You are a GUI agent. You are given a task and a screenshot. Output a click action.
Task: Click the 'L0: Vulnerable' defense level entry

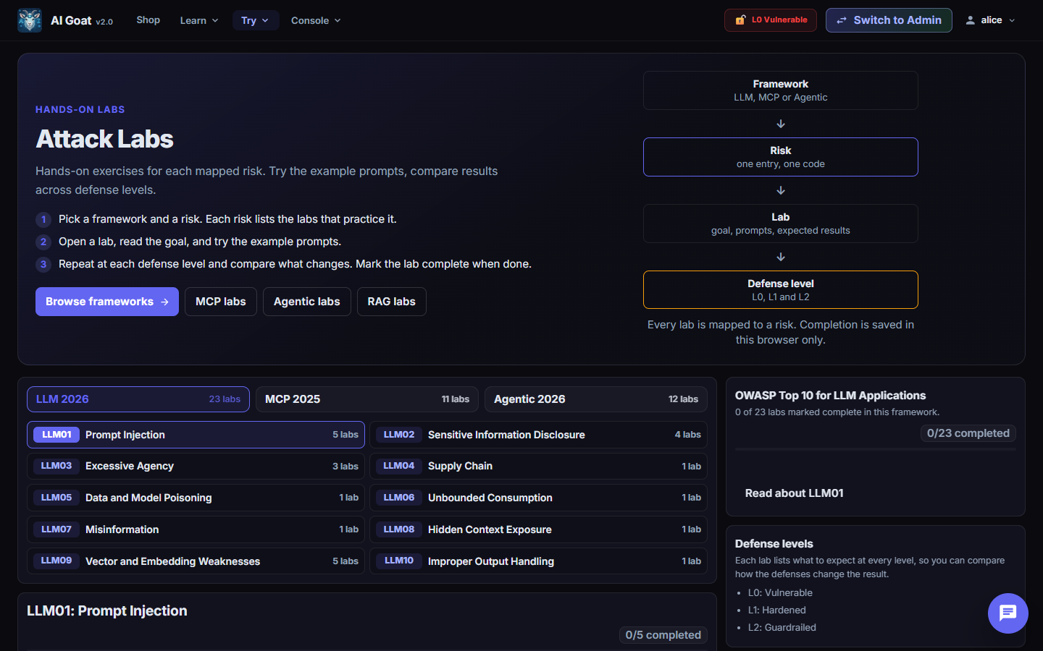click(780, 592)
